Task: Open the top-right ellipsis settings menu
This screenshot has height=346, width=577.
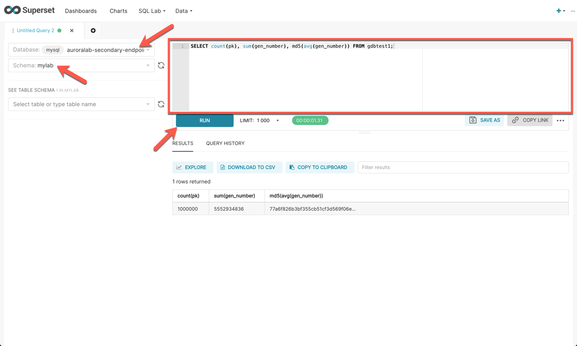Action: (573, 11)
